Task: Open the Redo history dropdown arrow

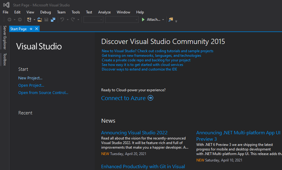Action: click(x=78, y=20)
